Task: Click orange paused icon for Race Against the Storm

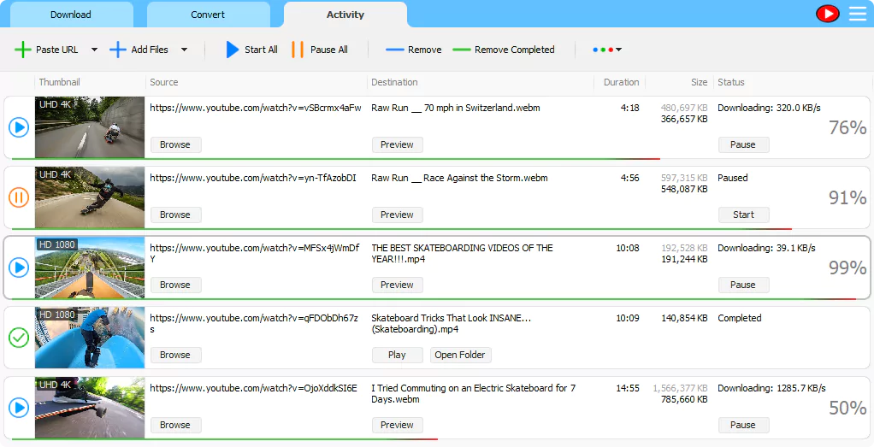Action: click(19, 197)
